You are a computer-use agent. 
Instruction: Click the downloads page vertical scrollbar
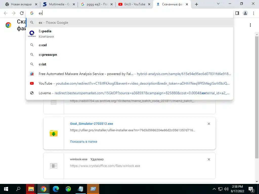click(x=257, y=97)
